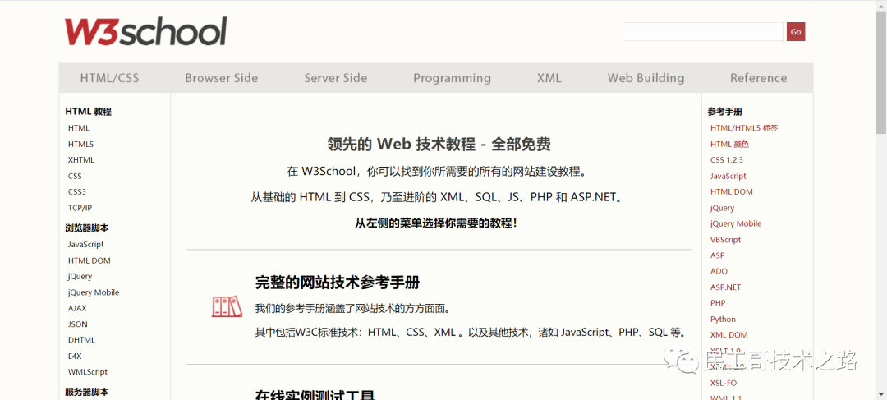Open JSON tutorial link
Screen dimensions: 887x400
point(77,324)
